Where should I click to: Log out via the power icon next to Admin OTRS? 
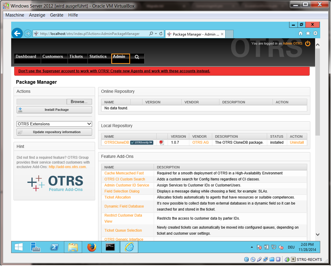[x=307, y=43]
